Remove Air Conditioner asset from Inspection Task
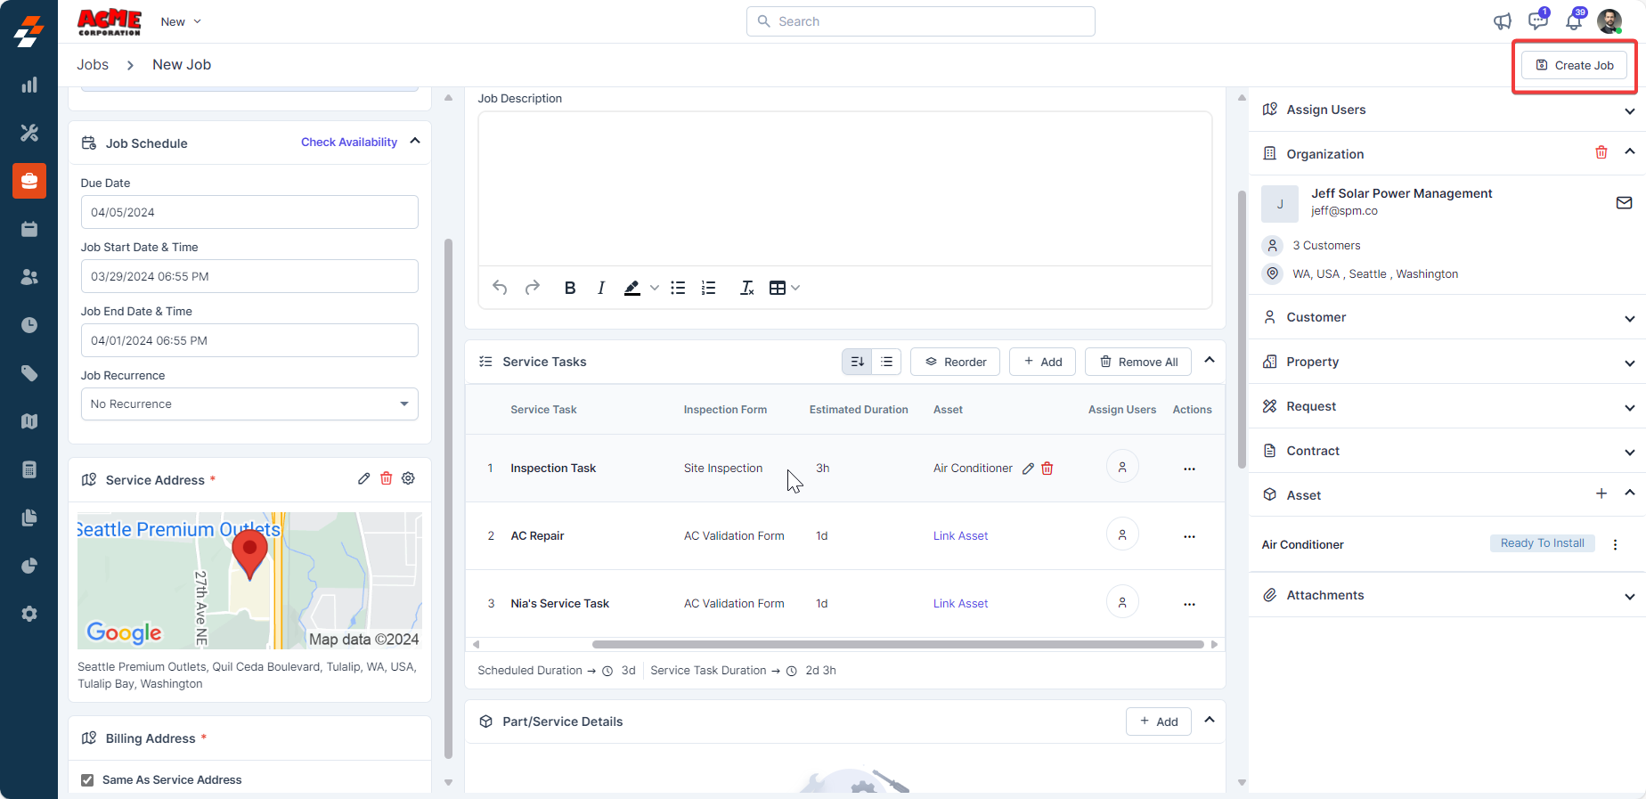The height and width of the screenshot is (799, 1646). (x=1047, y=469)
